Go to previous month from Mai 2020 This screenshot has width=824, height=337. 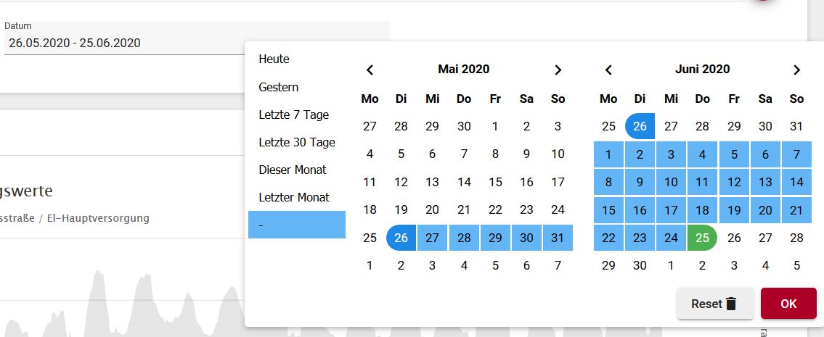(x=370, y=70)
